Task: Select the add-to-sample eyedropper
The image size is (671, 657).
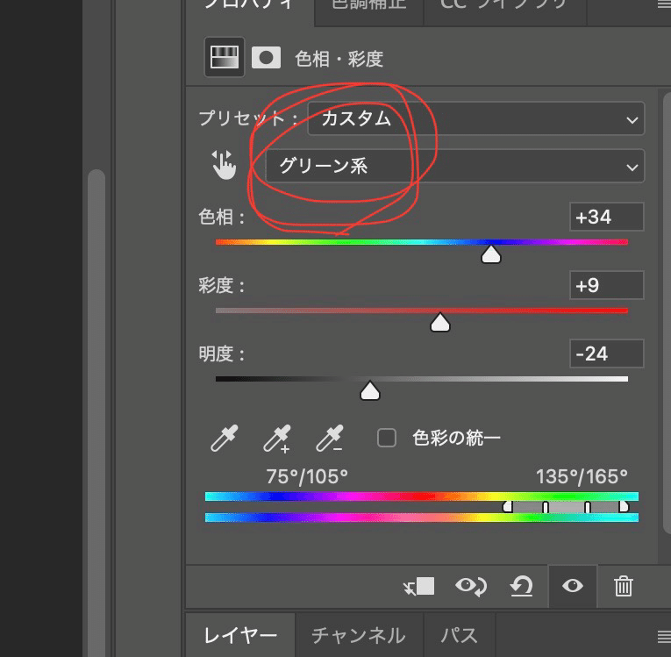Action: 277,439
